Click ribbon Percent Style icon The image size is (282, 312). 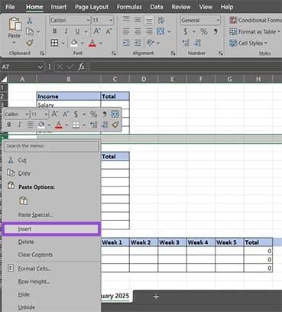[204, 31]
